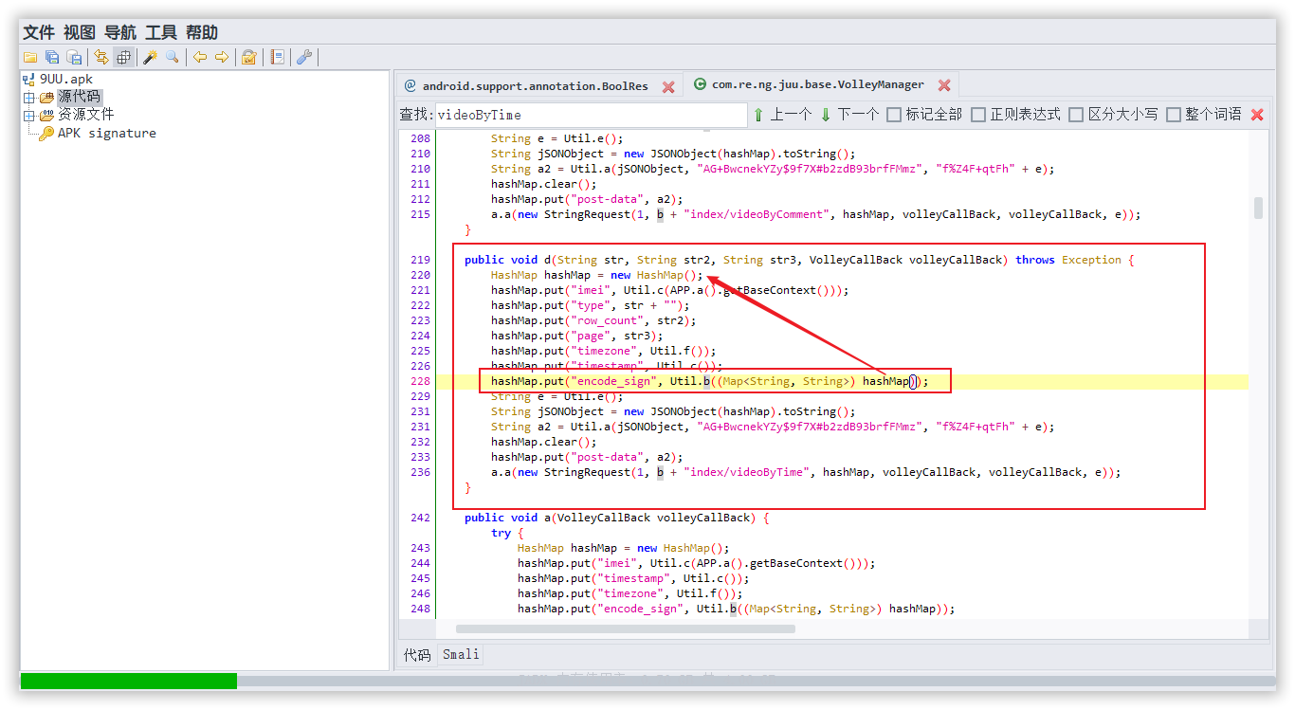Screen dimensions: 1295x710
Task: Click the vertical scrollbar of code editor
Action: [x=1258, y=208]
